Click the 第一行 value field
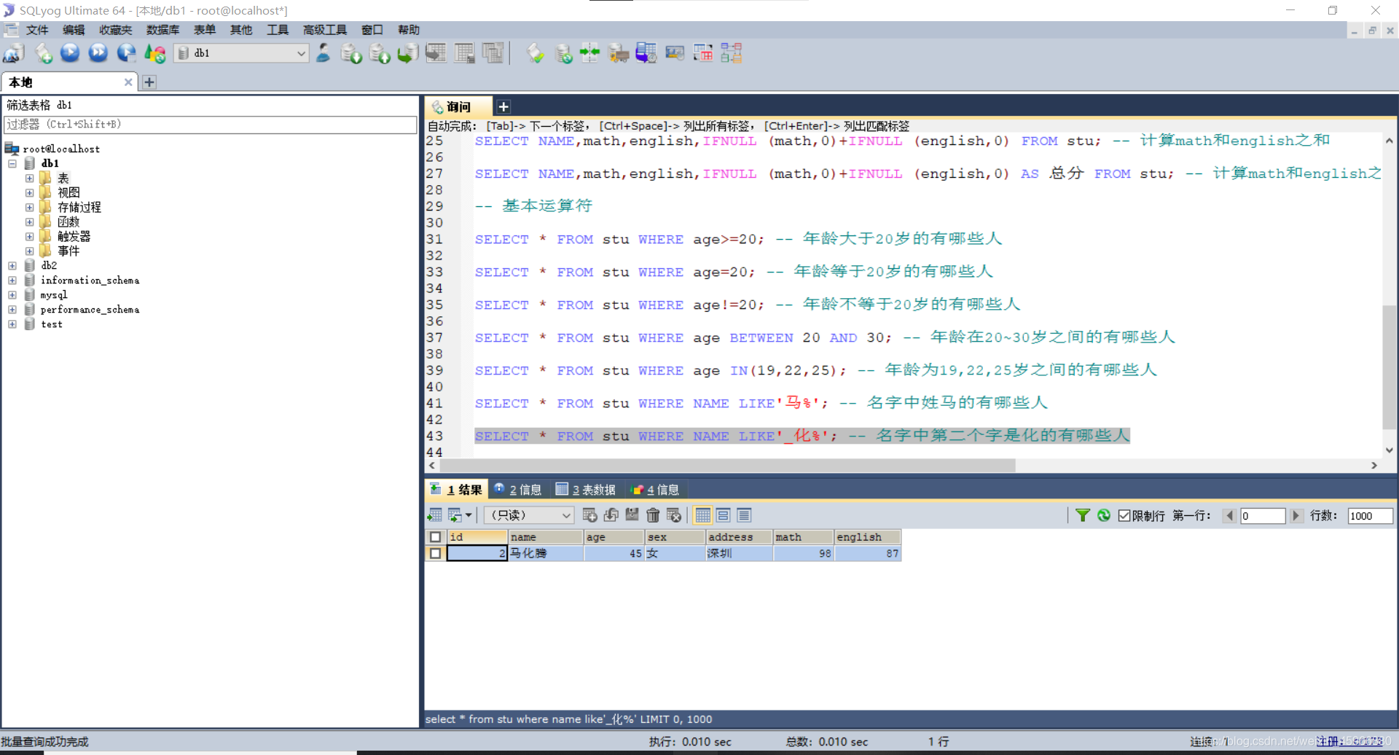This screenshot has height=755, width=1399. click(x=1263, y=516)
